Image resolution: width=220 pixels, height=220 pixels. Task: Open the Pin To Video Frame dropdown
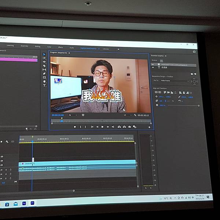pos(175,81)
